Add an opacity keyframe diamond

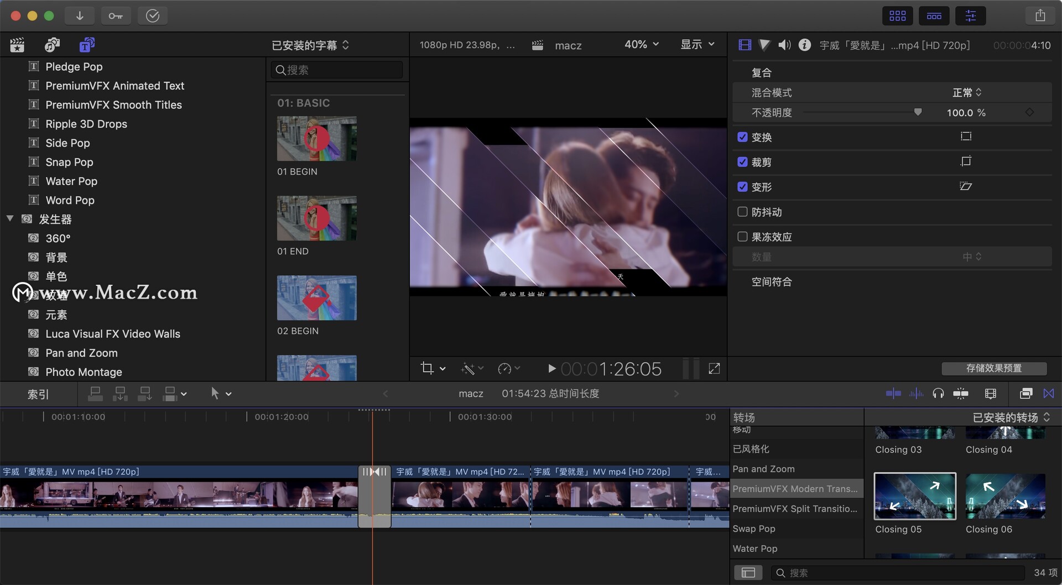(1029, 112)
